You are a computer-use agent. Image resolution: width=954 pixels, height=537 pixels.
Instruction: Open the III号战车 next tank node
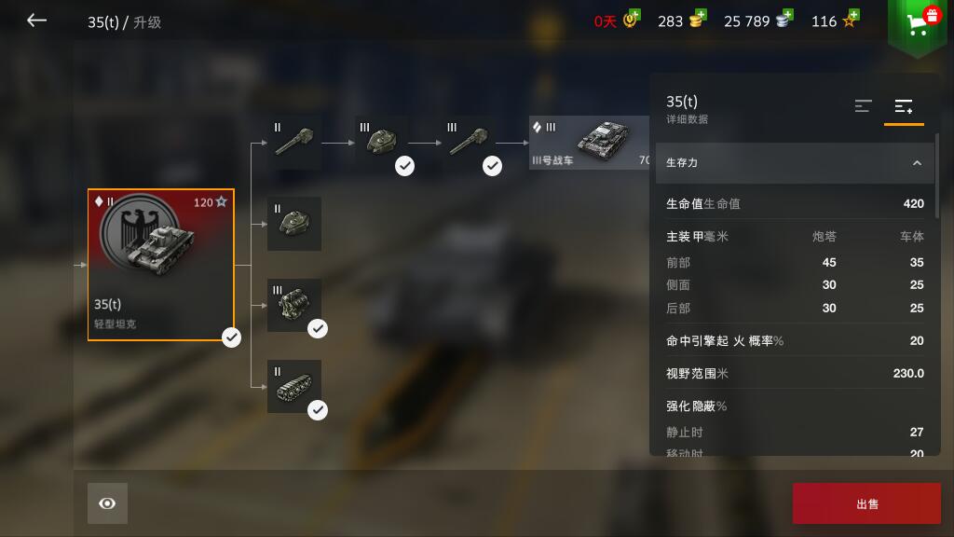[589, 143]
